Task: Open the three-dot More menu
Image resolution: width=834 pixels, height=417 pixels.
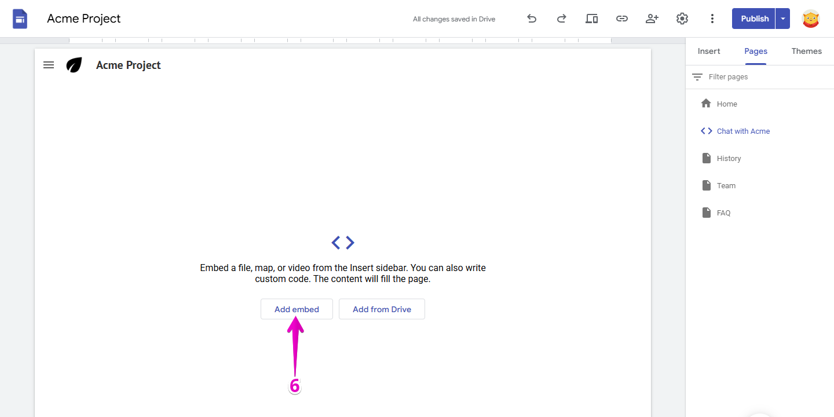Action: click(712, 19)
